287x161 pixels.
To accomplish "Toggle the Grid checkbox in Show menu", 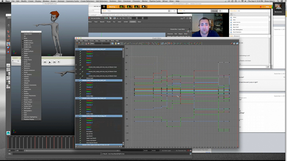I will tap(26, 113).
